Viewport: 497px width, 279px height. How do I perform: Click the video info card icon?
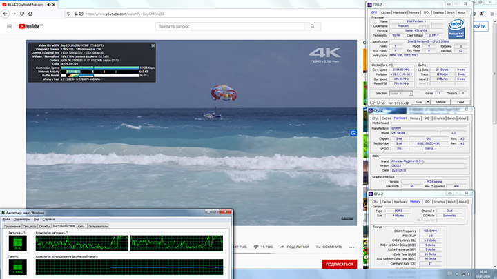coord(353,133)
